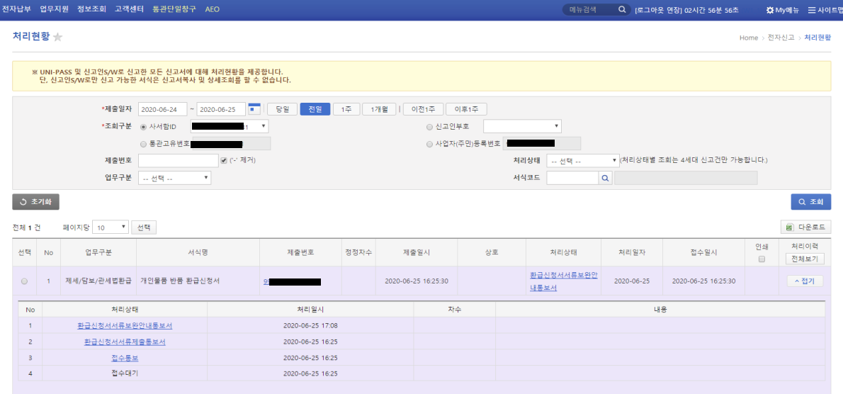843x394 pixels.
Task: Click the 선택 button beside 페이지당
Action: (x=144, y=227)
